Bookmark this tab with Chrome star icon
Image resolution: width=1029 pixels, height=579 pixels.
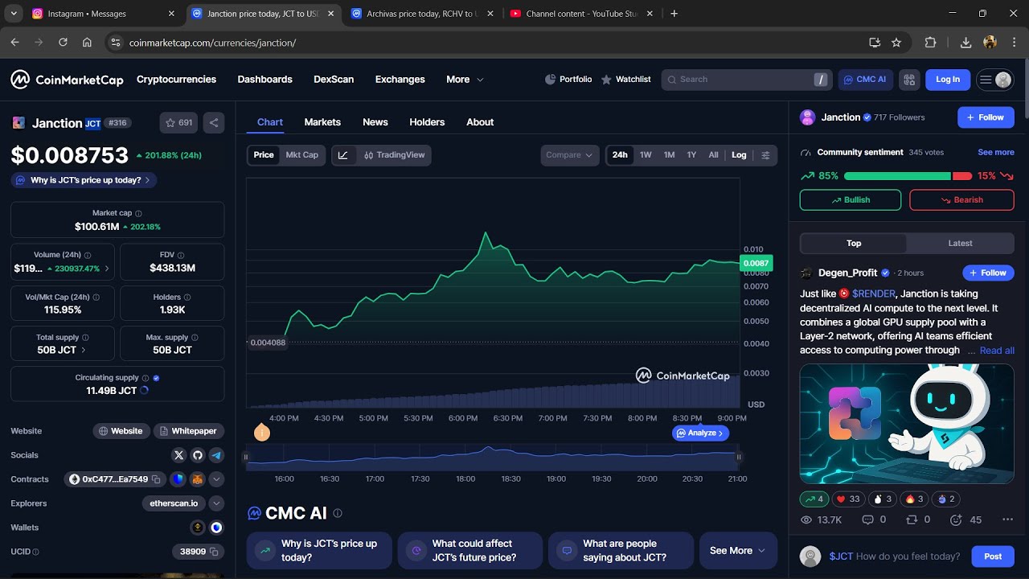[896, 43]
